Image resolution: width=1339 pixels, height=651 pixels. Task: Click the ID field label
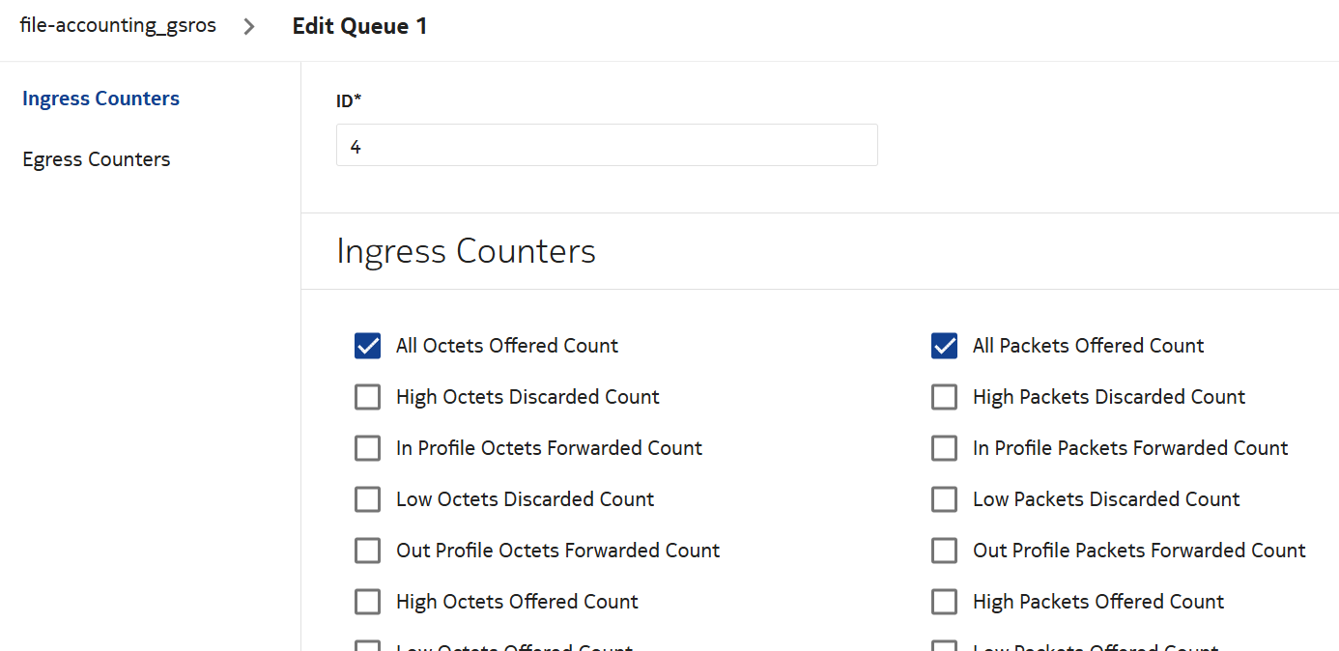(349, 100)
